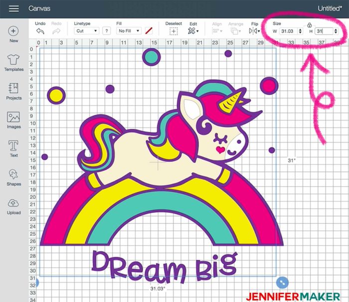Image resolution: width=349 pixels, height=302 pixels.
Task: Click the Upload cloud icon
Action: [x=13, y=203]
